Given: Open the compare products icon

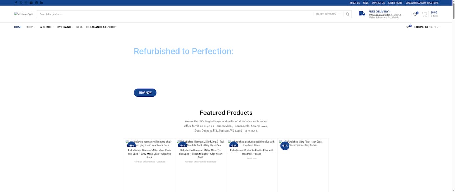Looking at the screenshot, I should (x=408, y=27).
